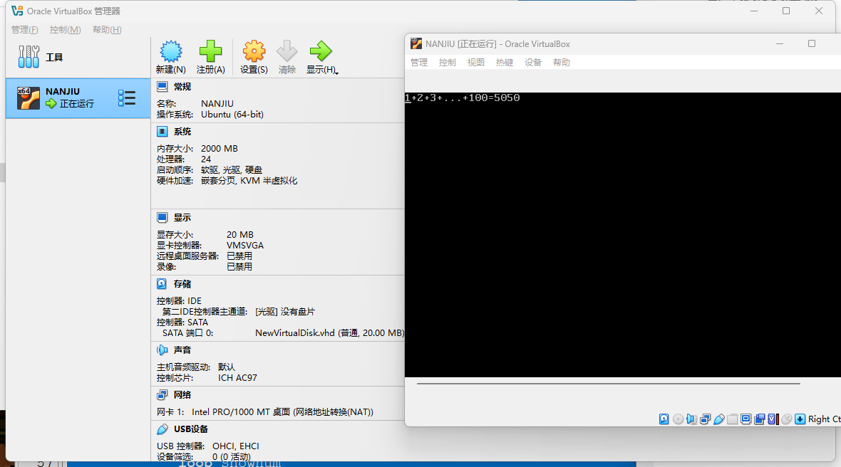Click the 1+2+3+...+100=5050 console output
The width and height of the screenshot is (841, 467).
pyautogui.click(x=463, y=98)
